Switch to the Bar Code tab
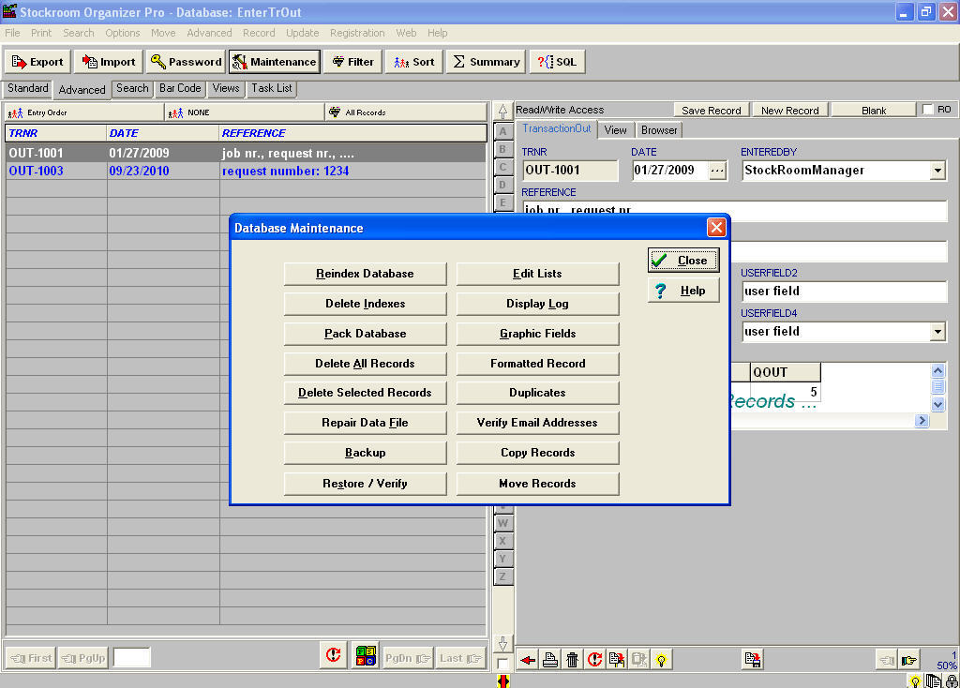960x688 pixels. [180, 88]
